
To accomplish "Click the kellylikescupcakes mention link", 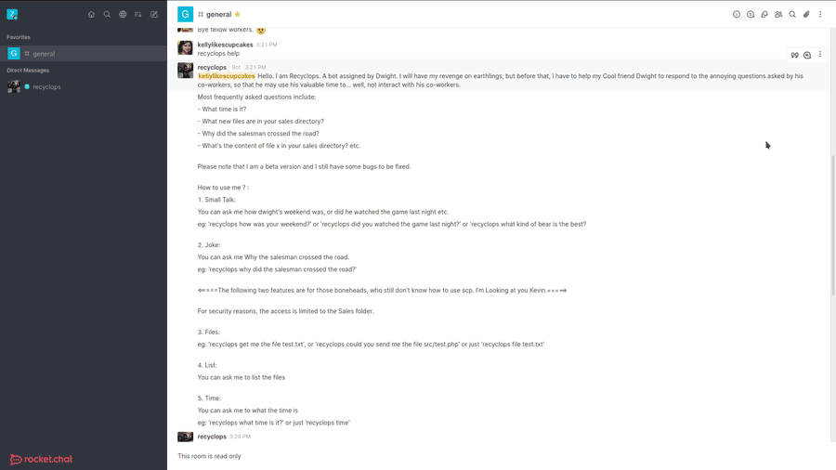I will pos(227,76).
